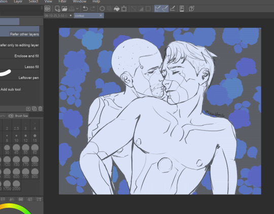Viewport: 274px width, 214px height.
Task: Open the Help menu
Action: click(96, 2)
